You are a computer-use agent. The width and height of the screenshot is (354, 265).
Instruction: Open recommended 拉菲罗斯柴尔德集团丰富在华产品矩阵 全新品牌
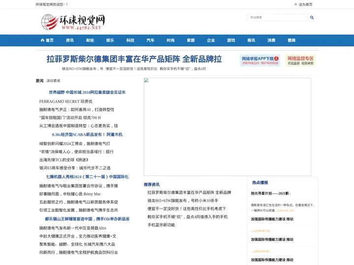[189, 192]
